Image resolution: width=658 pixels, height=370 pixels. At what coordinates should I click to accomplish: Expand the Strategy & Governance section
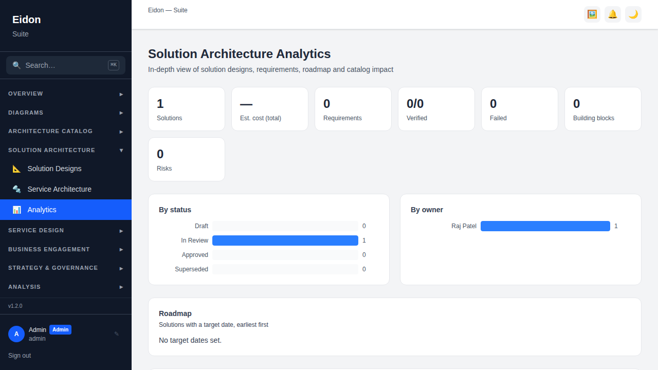(66, 268)
